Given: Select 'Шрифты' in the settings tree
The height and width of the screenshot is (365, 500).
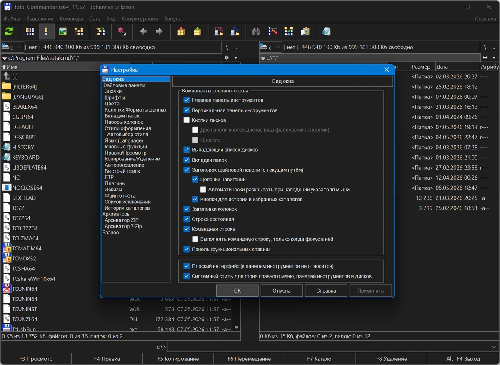Looking at the screenshot, I should (115, 97).
